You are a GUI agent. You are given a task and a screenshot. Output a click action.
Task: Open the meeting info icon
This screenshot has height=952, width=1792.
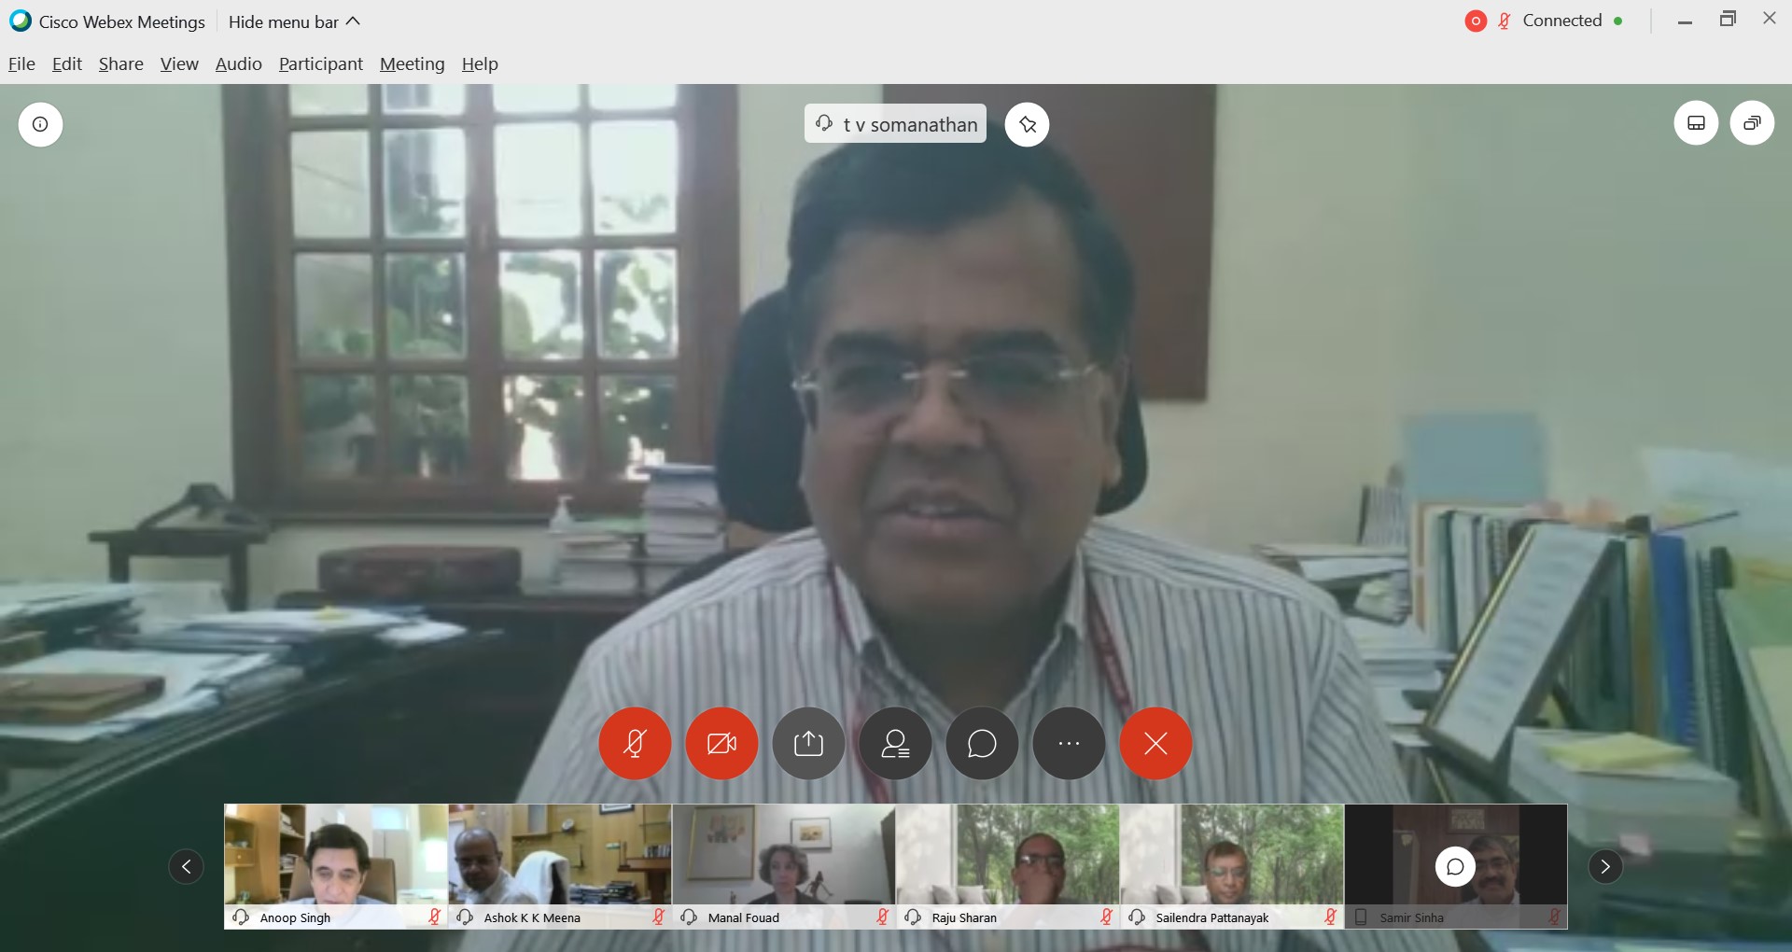[x=40, y=124]
